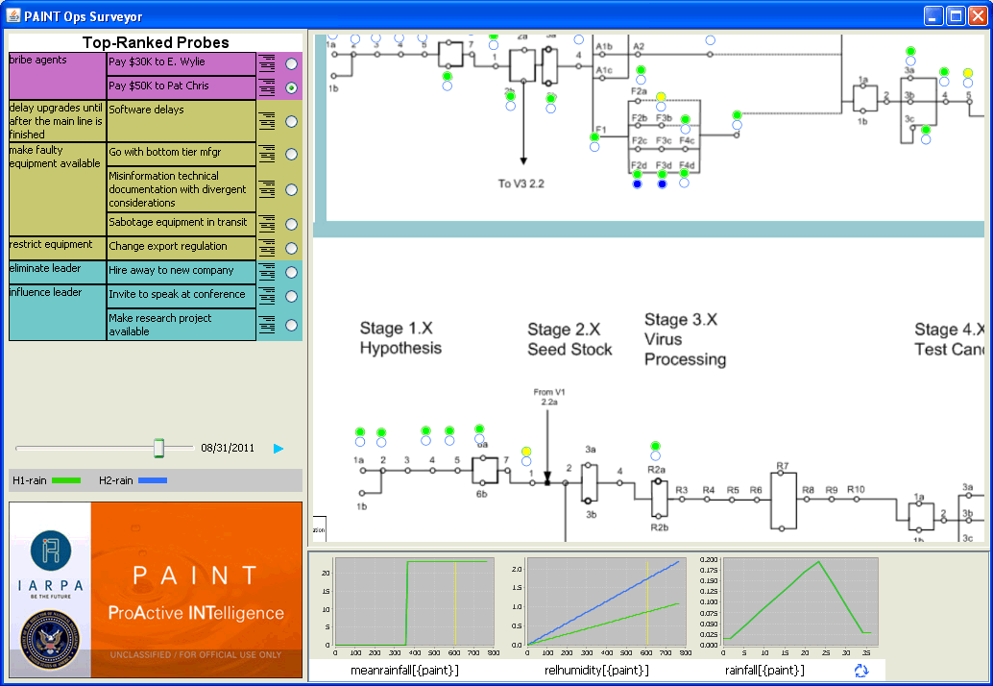
Task: Select the bribe agents category cell
Action: click(x=57, y=75)
